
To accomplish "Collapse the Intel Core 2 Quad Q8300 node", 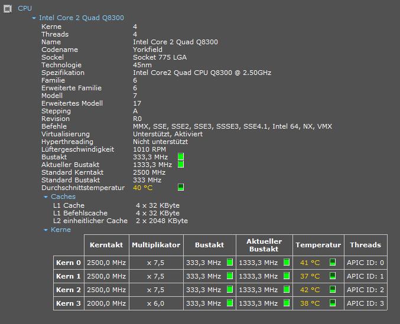I will coord(34,18).
